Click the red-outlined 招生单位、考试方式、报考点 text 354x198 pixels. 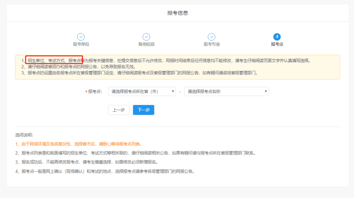(x=54, y=61)
